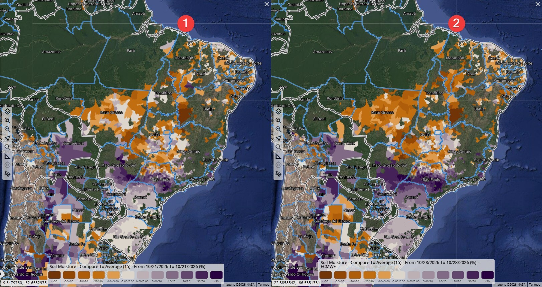
Task: Click the Santa Cruz label on left map
Action: (73, 143)
